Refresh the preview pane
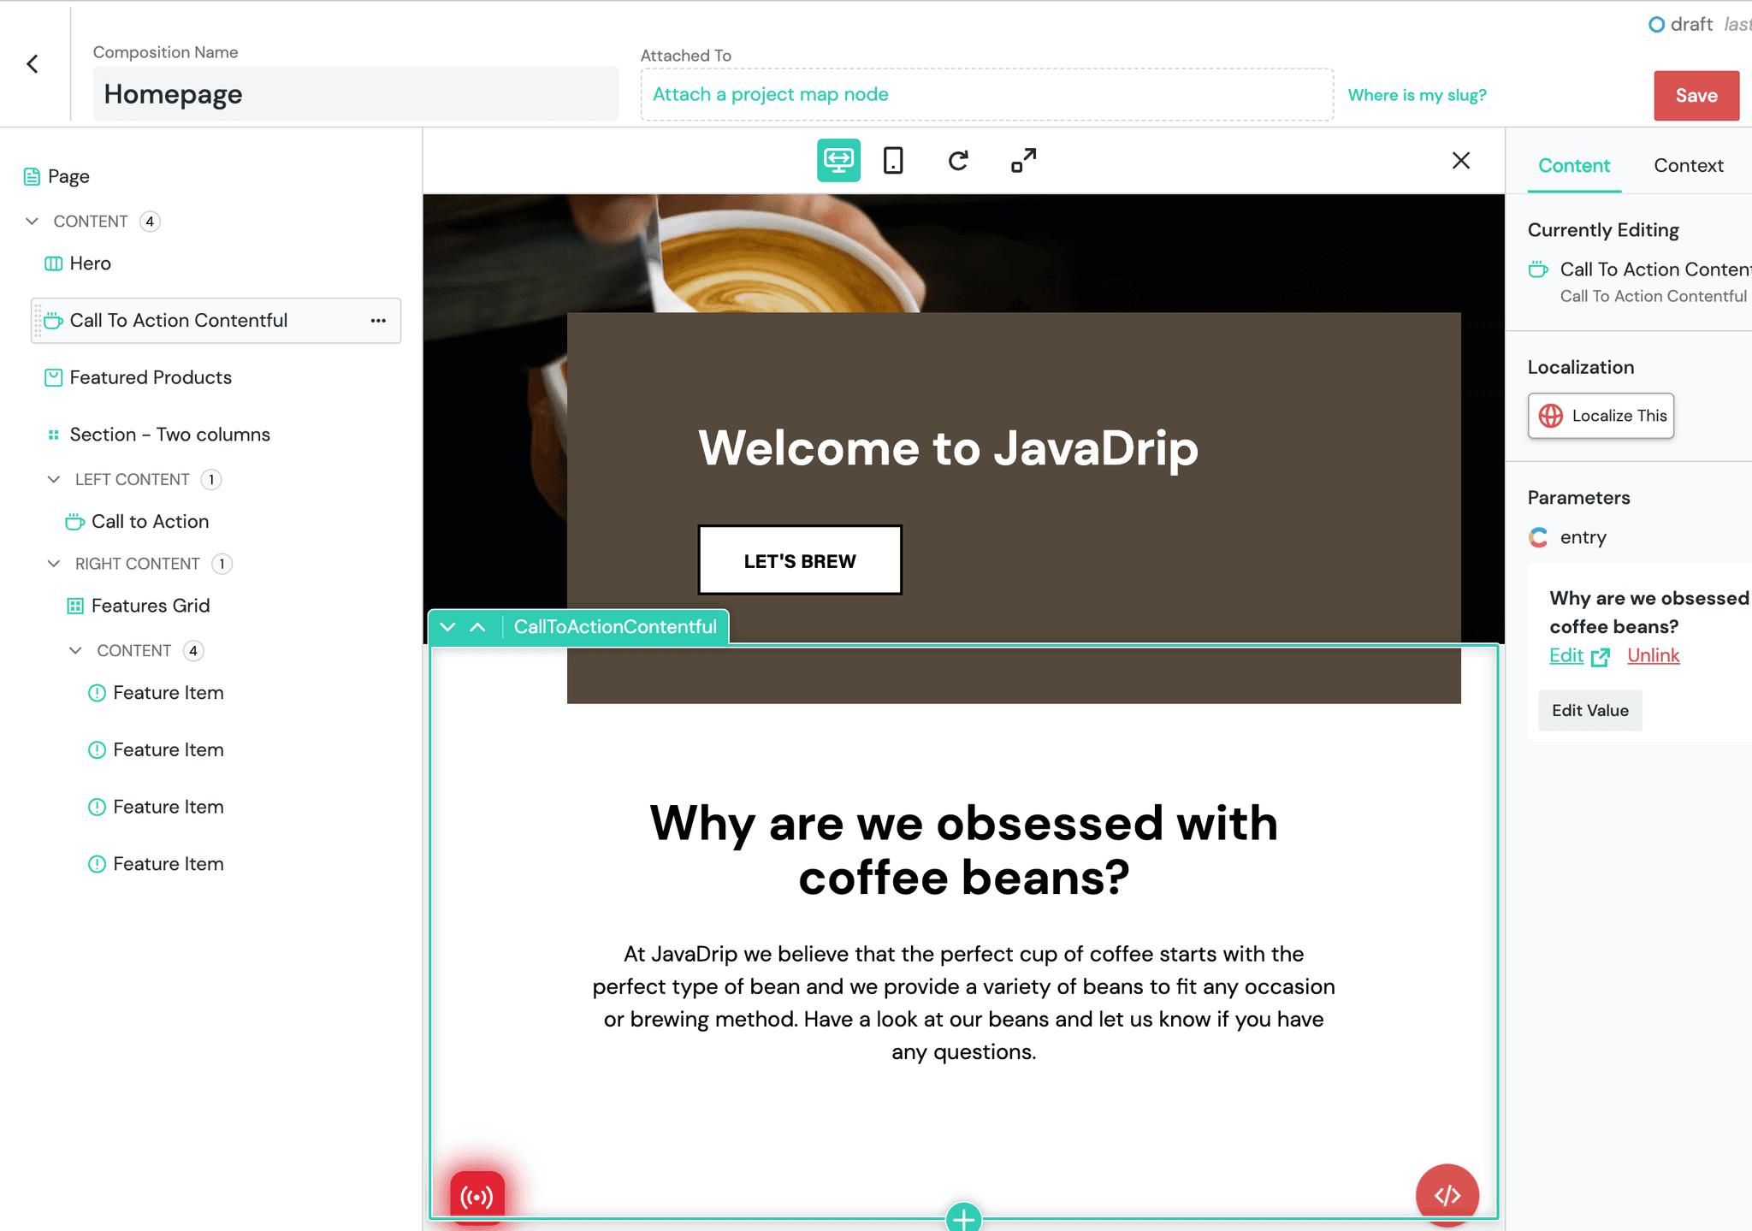Viewport: 1752px width, 1231px height. point(958,161)
